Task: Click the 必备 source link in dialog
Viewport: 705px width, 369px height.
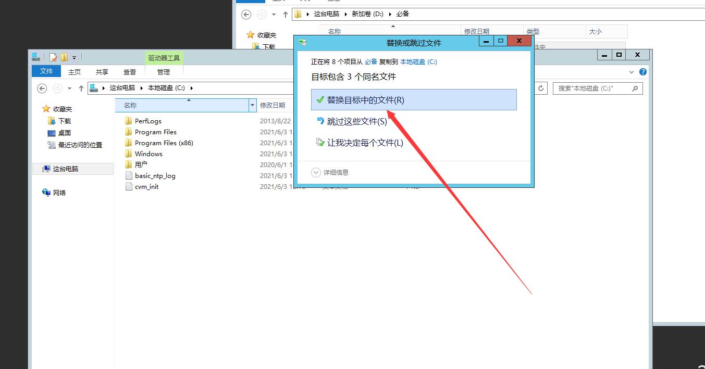Action: (370, 61)
